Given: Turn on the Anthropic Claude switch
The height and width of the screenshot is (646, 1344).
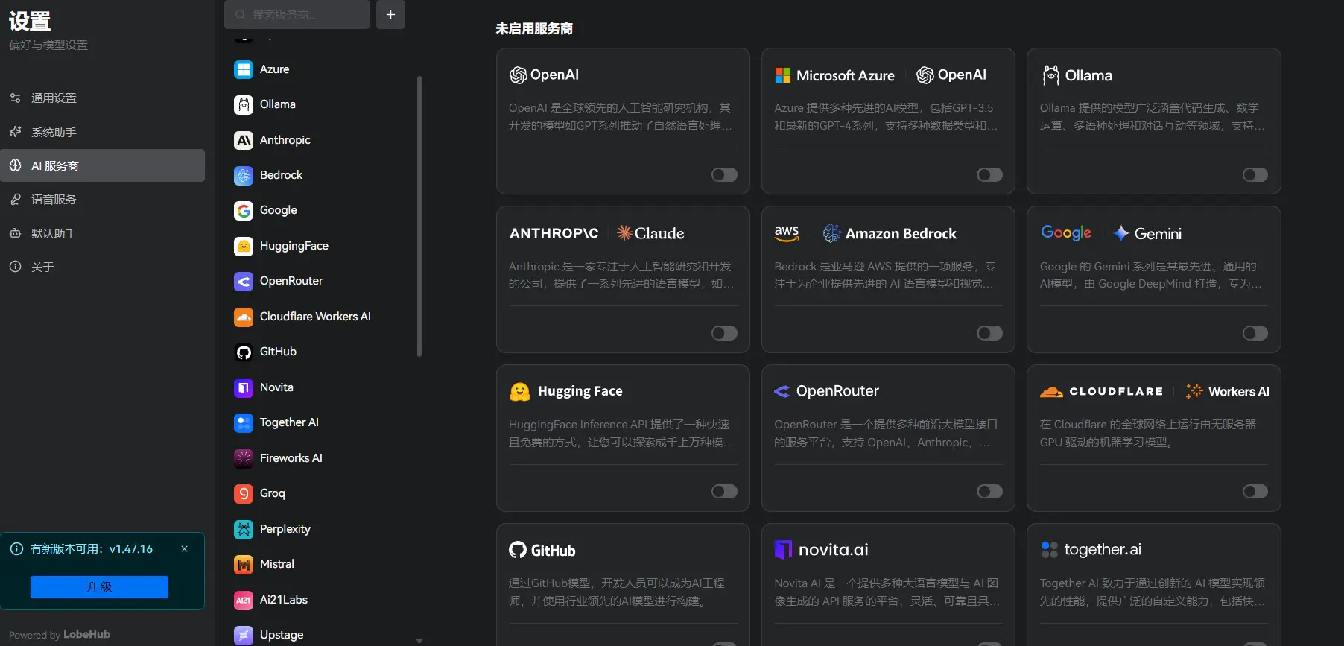Looking at the screenshot, I should (723, 333).
